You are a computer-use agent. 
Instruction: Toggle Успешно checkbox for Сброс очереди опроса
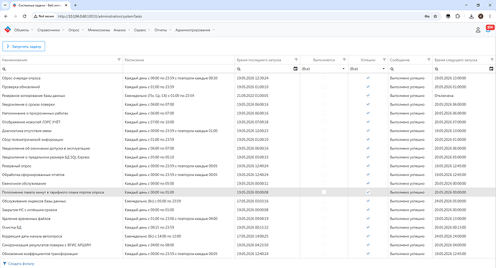(x=368, y=78)
